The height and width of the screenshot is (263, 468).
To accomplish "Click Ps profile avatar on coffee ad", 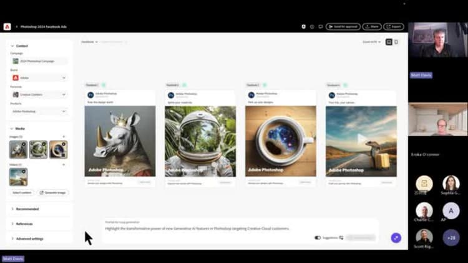I will coord(251,95).
